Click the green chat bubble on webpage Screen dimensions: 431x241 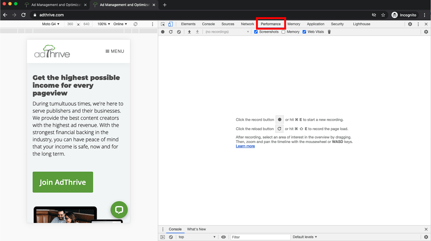click(119, 210)
